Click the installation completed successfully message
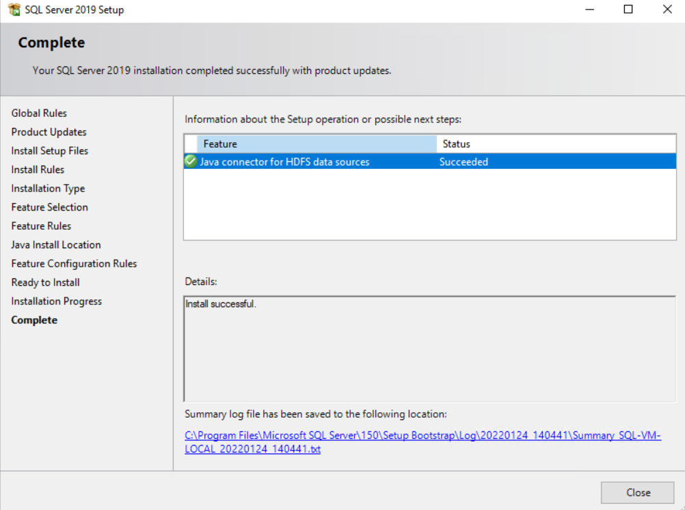Screen dimensions: 685x510 [212, 70]
